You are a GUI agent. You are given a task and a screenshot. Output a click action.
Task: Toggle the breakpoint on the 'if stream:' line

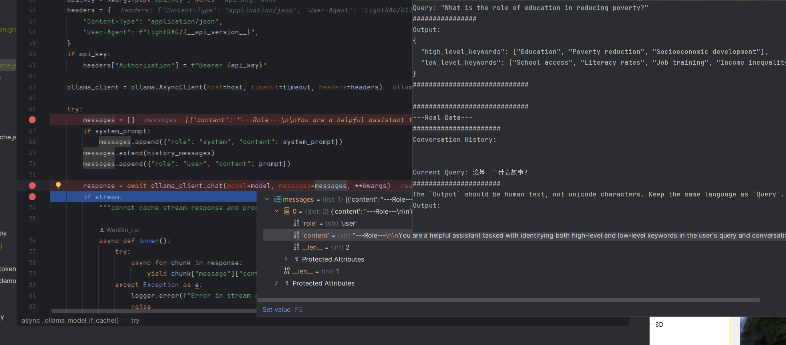coord(32,197)
